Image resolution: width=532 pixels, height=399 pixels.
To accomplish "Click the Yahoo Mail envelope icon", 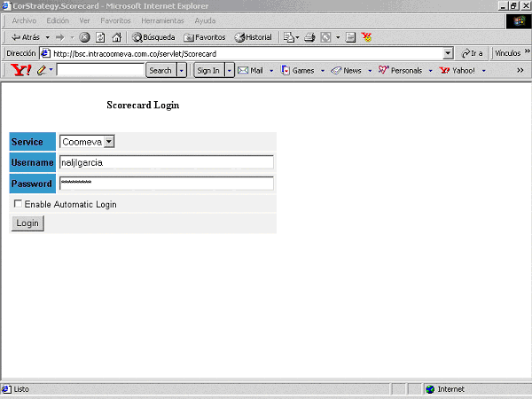I will pyautogui.click(x=242, y=70).
